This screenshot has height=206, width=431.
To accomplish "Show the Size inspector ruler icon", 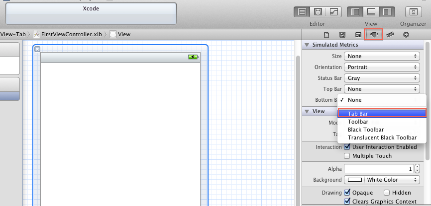I will coord(390,35).
